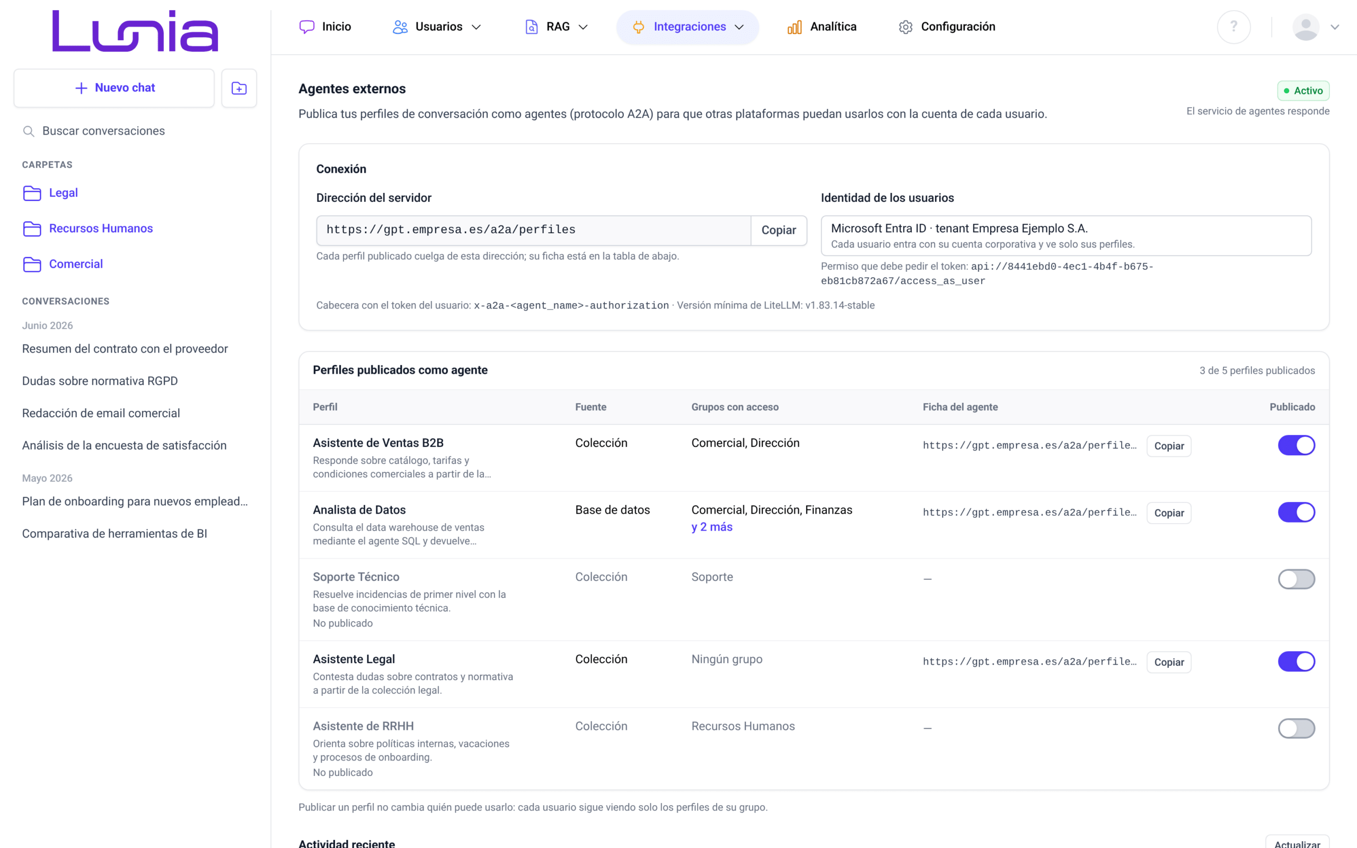Click the server address URL field
This screenshot has width=1357, height=848.
click(533, 231)
